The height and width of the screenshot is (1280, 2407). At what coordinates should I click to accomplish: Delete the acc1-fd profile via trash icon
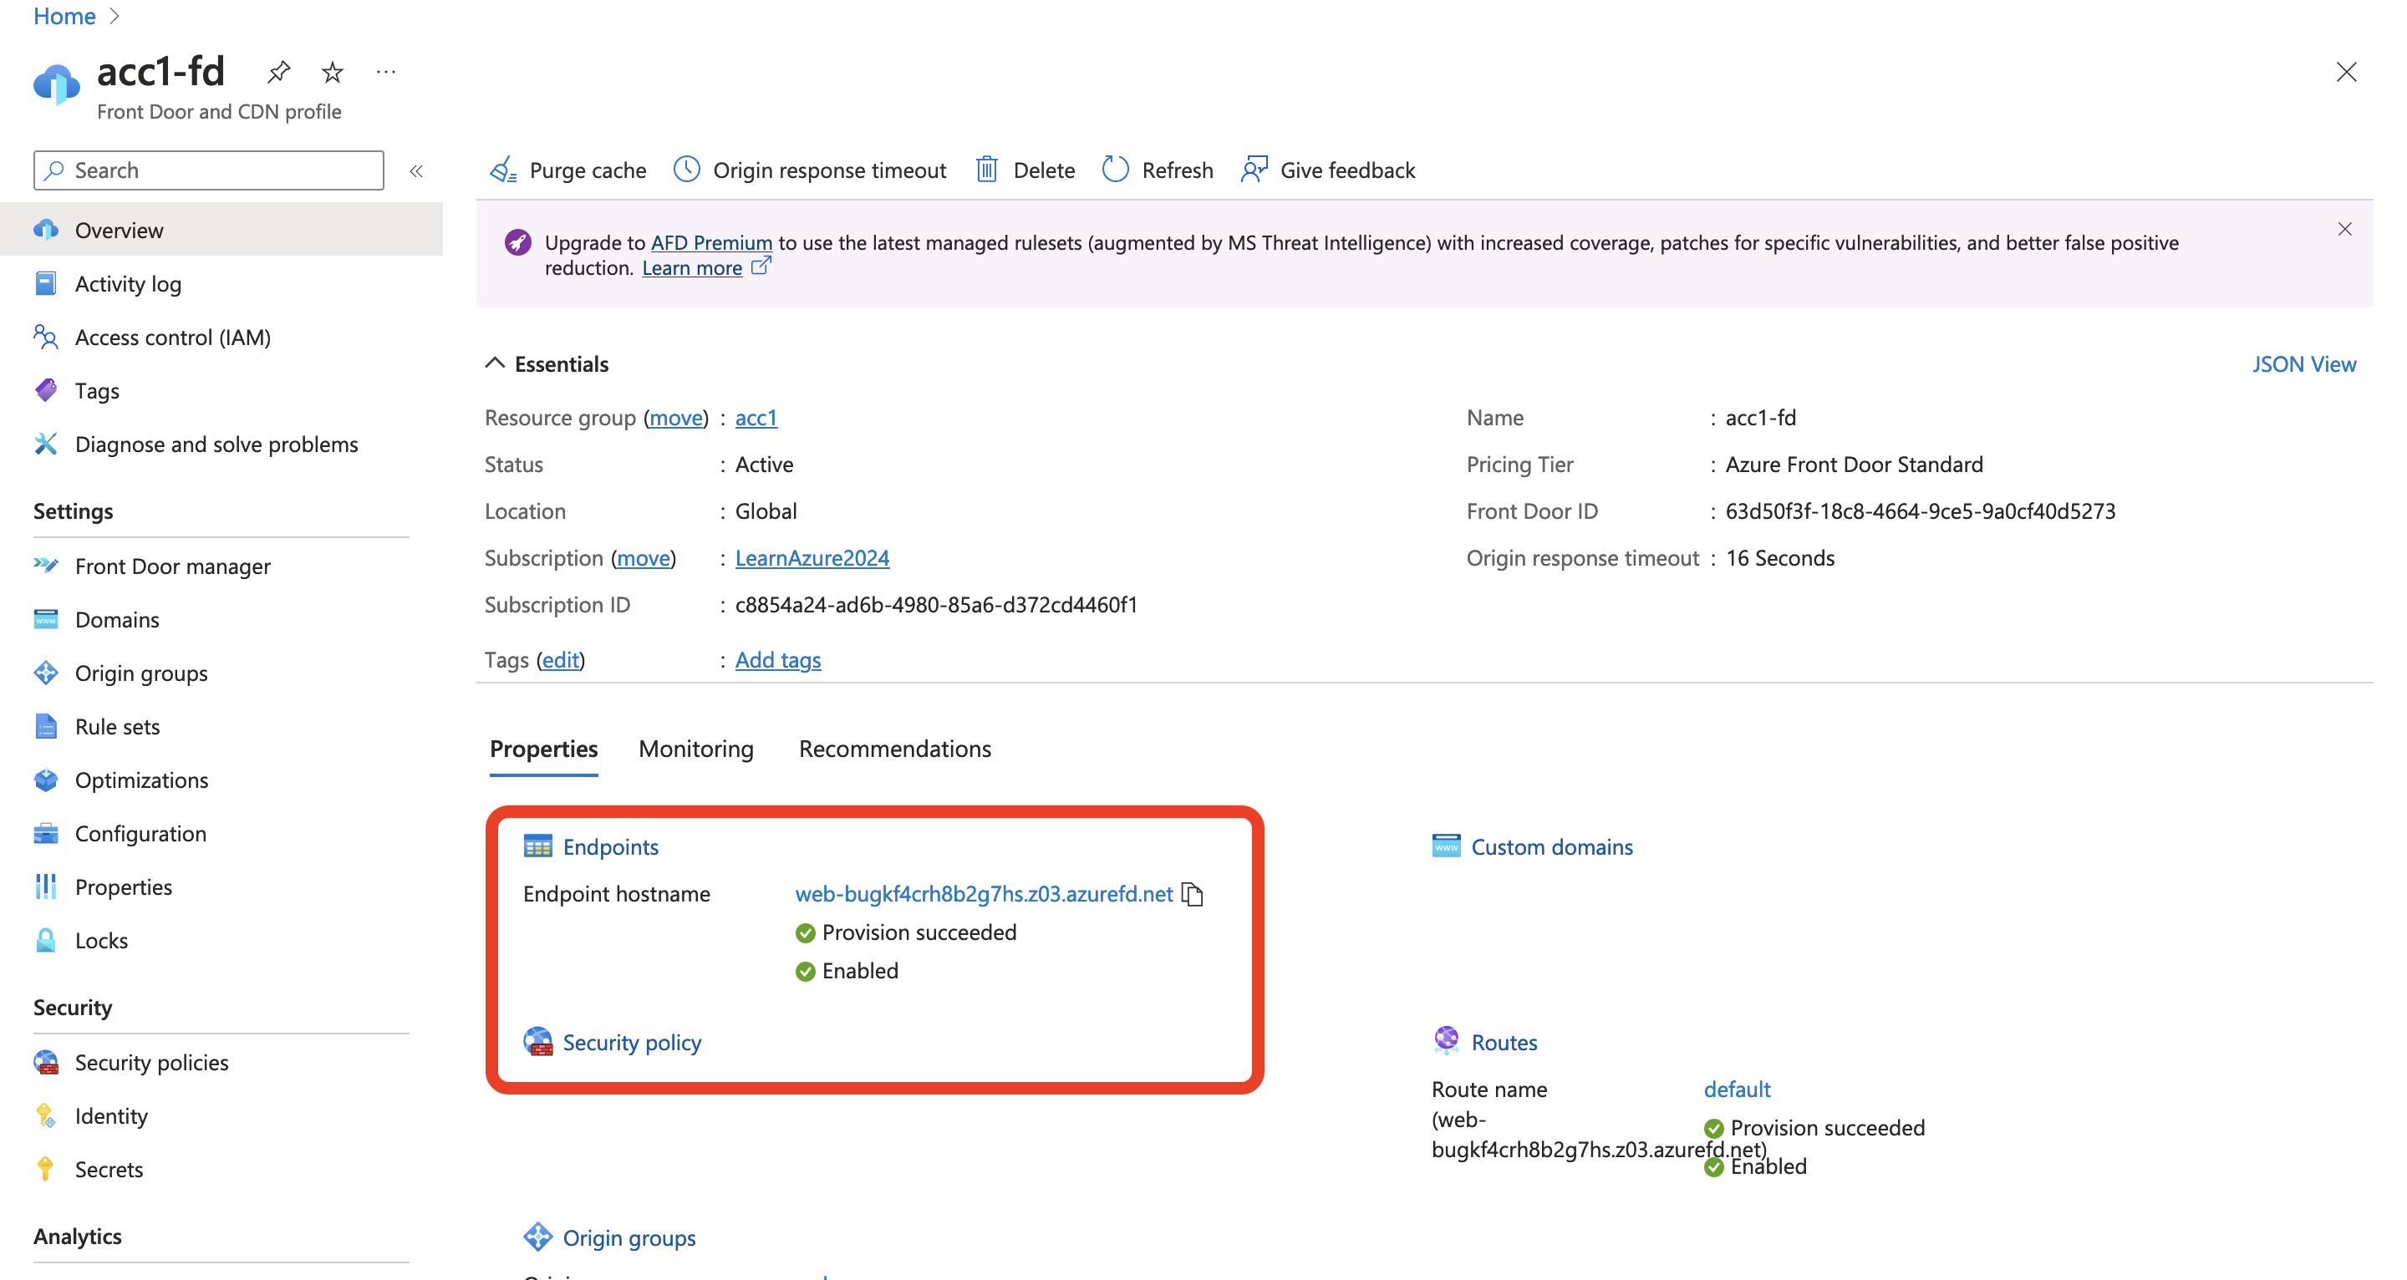coord(986,170)
